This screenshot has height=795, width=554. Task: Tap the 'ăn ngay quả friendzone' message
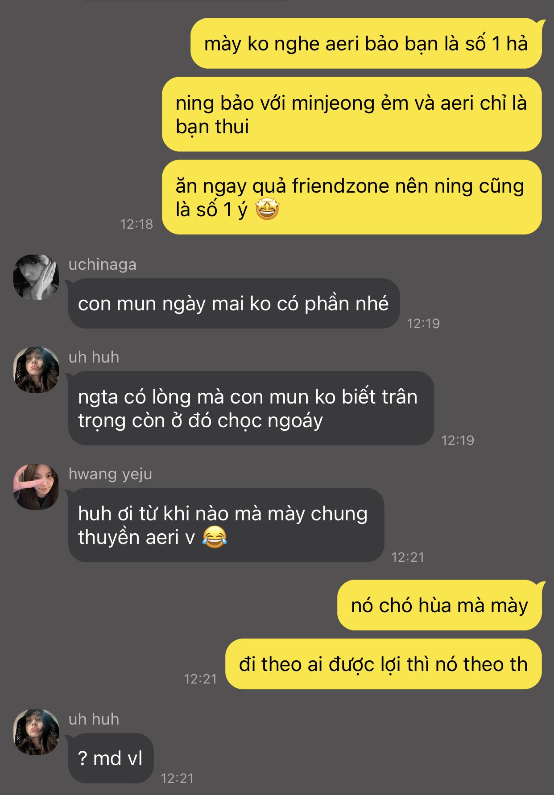(351, 197)
